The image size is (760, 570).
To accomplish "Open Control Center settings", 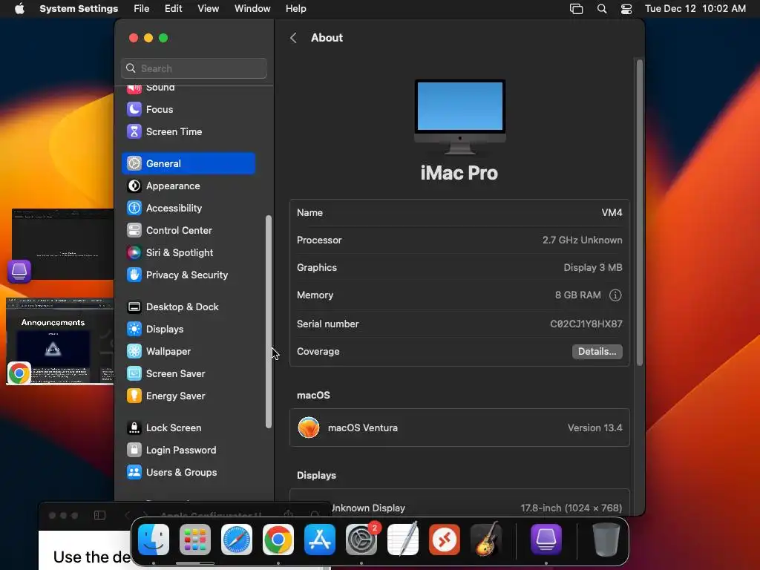I will click(188, 231).
